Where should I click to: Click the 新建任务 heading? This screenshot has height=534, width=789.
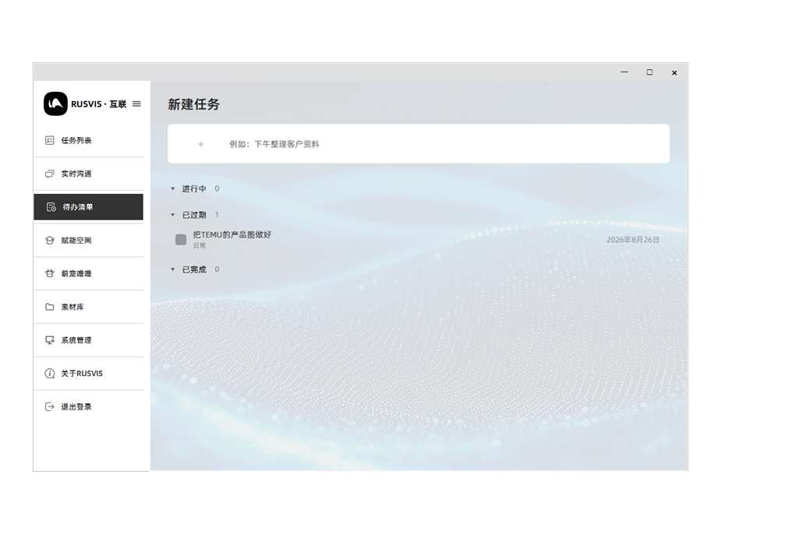click(193, 104)
